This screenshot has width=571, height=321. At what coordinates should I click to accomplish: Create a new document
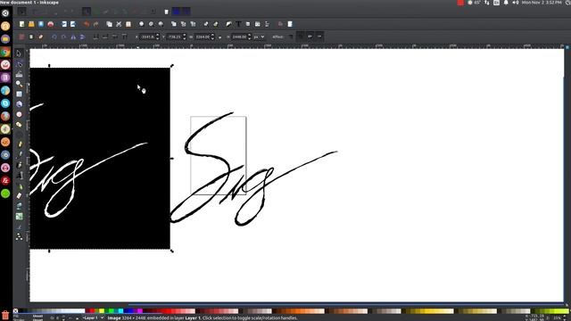21,24
